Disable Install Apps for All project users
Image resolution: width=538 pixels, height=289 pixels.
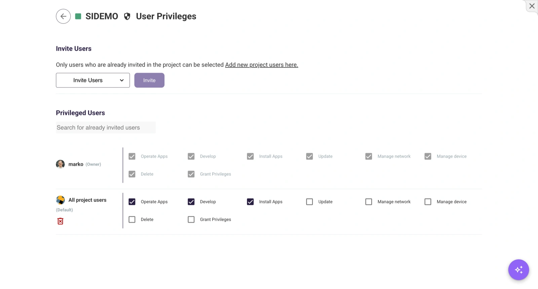[250, 202]
